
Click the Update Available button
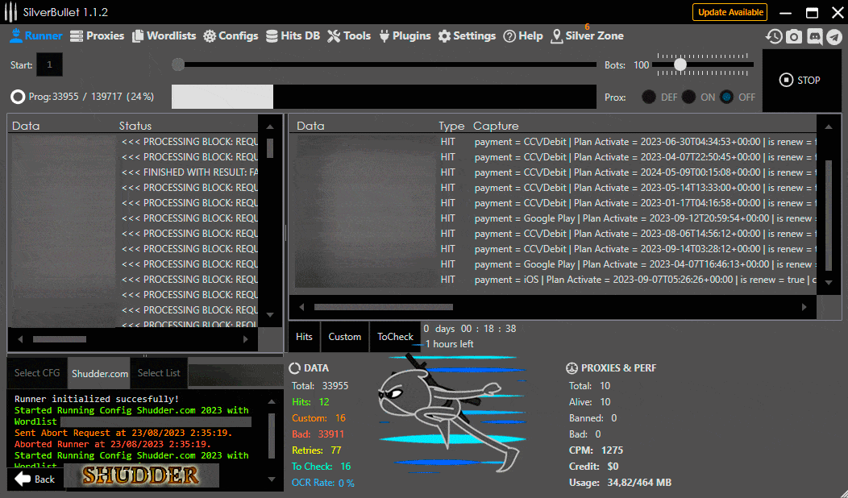point(730,12)
